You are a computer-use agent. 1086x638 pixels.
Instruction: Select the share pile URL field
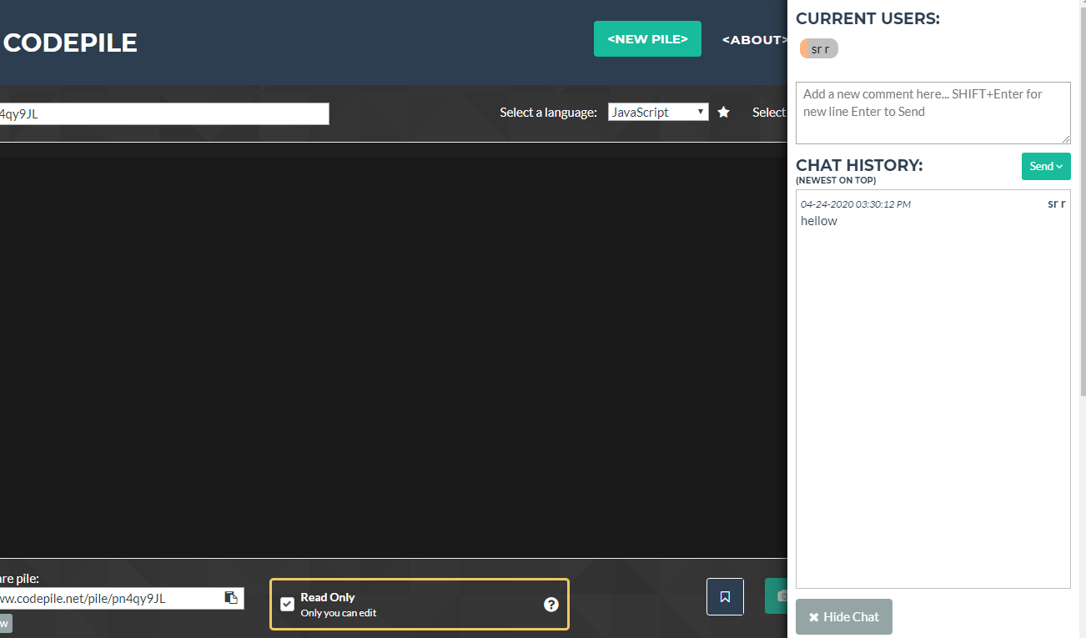click(122, 598)
